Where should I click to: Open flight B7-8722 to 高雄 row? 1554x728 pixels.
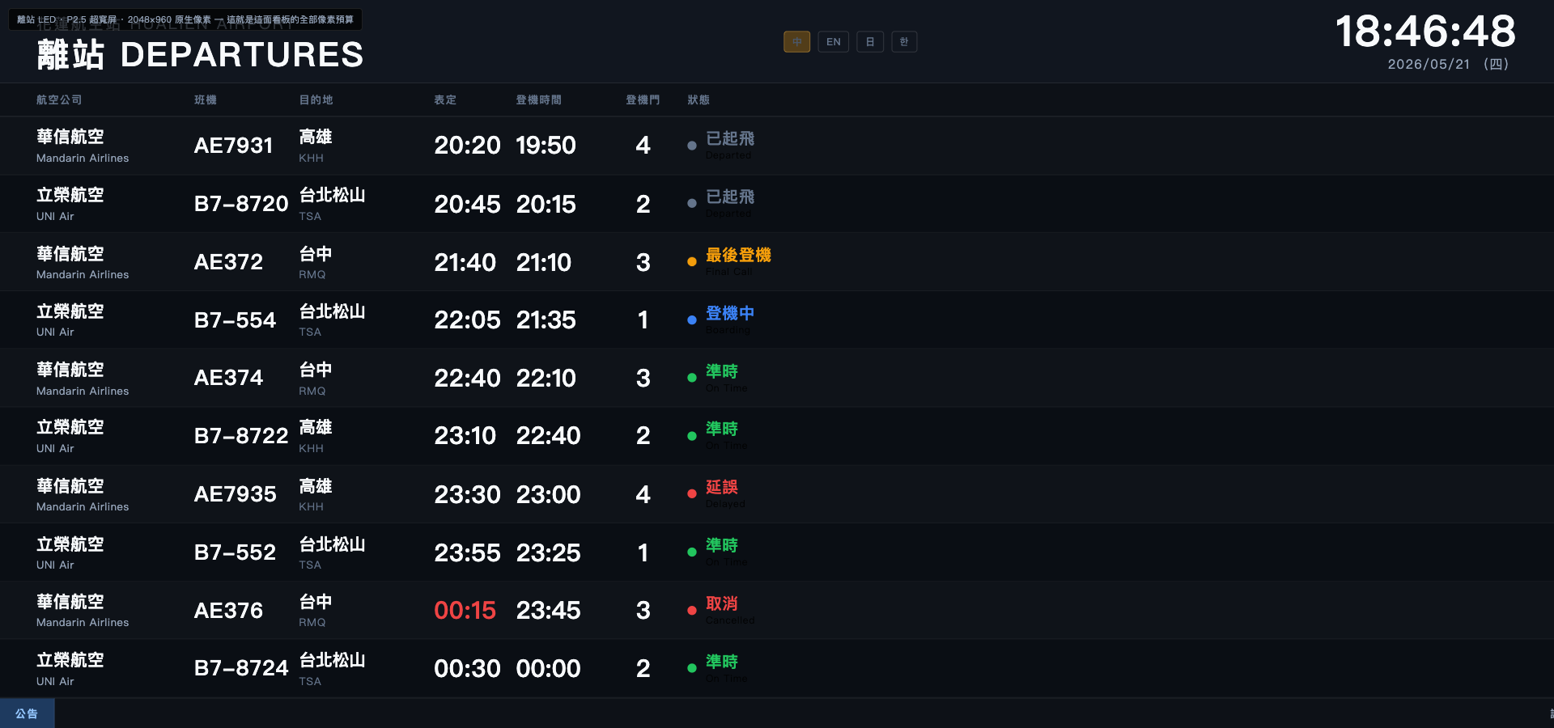tap(777, 436)
